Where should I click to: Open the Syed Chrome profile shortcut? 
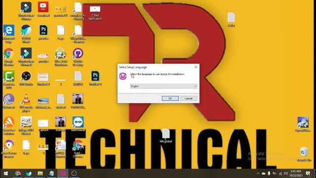(x=78, y=145)
